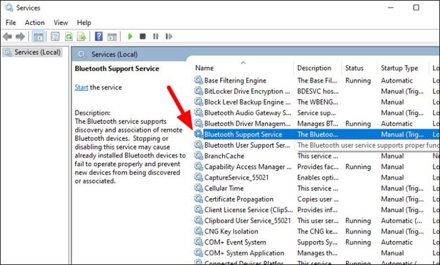Click gear icon of Block Level Backup Engine
This screenshot has height=265, width=440.
click(198, 102)
